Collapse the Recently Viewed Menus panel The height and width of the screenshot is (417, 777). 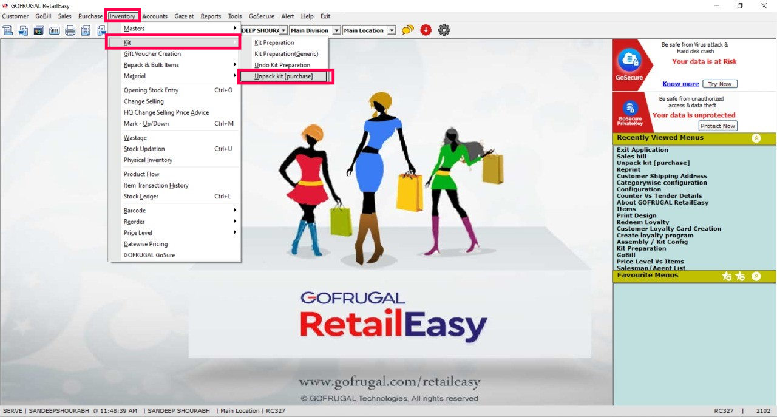click(x=756, y=138)
